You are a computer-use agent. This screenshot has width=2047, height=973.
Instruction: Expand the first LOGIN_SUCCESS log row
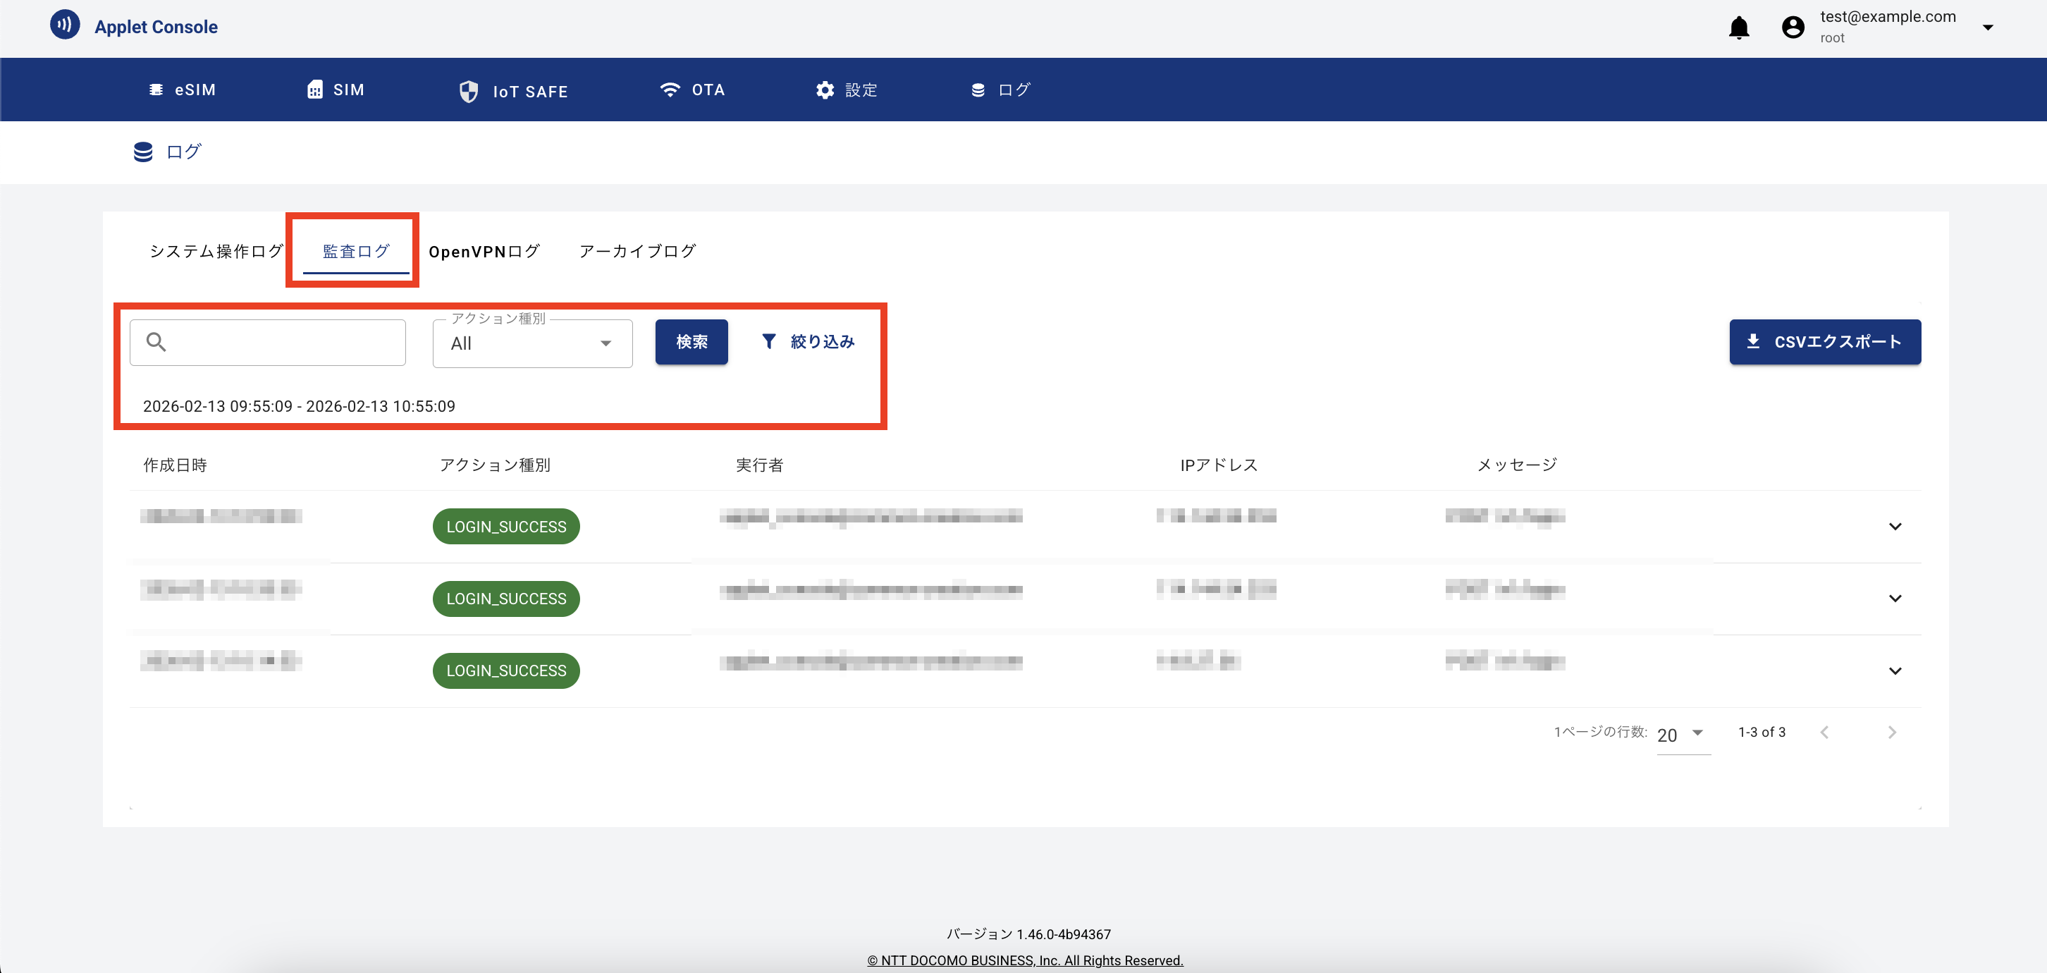[x=1895, y=526]
